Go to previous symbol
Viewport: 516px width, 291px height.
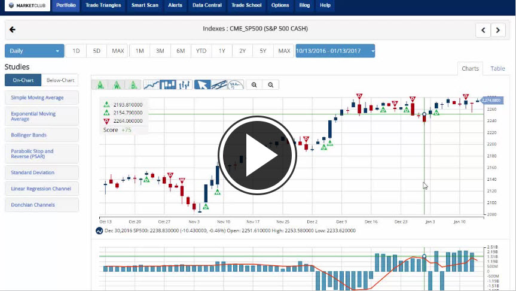click(x=483, y=31)
